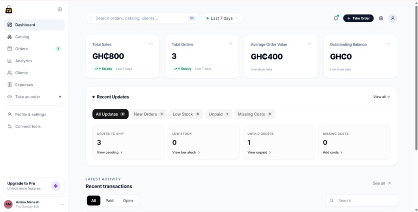Select the New Orders filter tab
The height and width of the screenshot is (212, 418).
point(149,114)
